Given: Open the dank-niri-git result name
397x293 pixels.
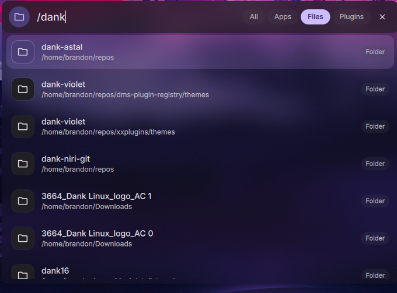Looking at the screenshot, I should [x=65, y=159].
